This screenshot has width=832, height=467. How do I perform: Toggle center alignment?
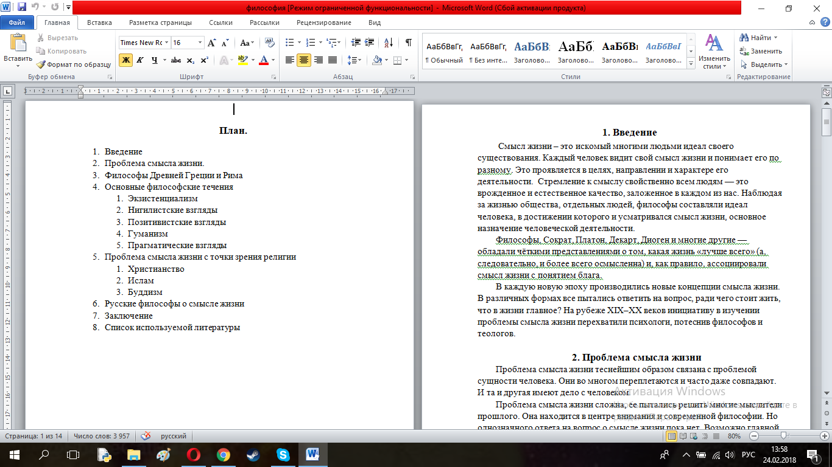[304, 60]
